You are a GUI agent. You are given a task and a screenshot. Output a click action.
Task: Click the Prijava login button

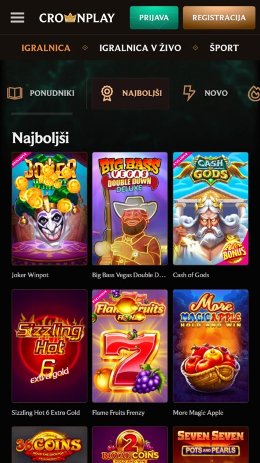coord(154,18)
